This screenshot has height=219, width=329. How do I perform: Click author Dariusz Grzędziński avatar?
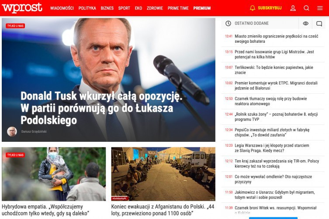pyautogui.click(x=12, y=132)
